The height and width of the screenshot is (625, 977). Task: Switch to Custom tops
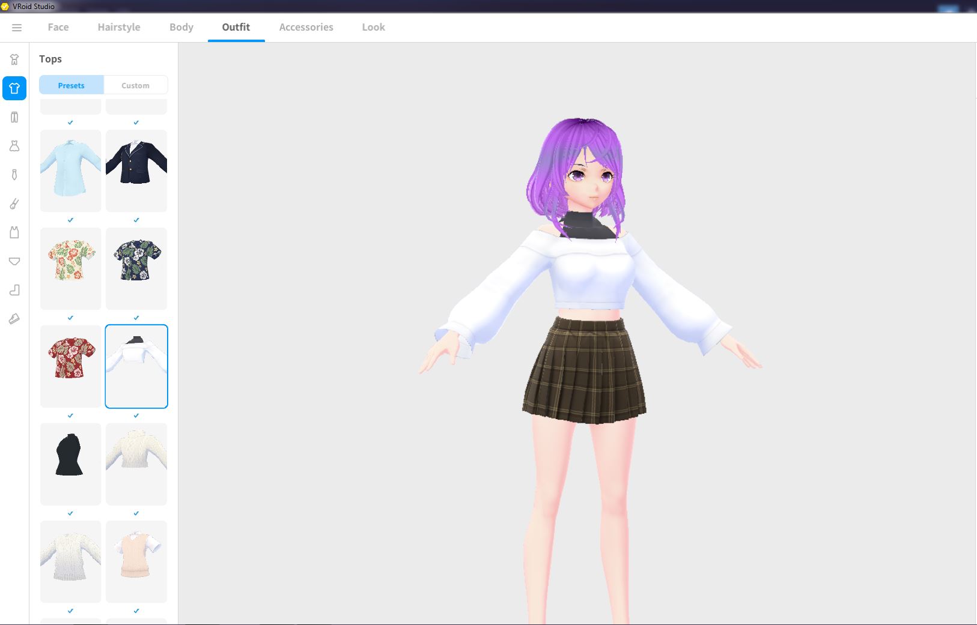[x=136, y=85]
